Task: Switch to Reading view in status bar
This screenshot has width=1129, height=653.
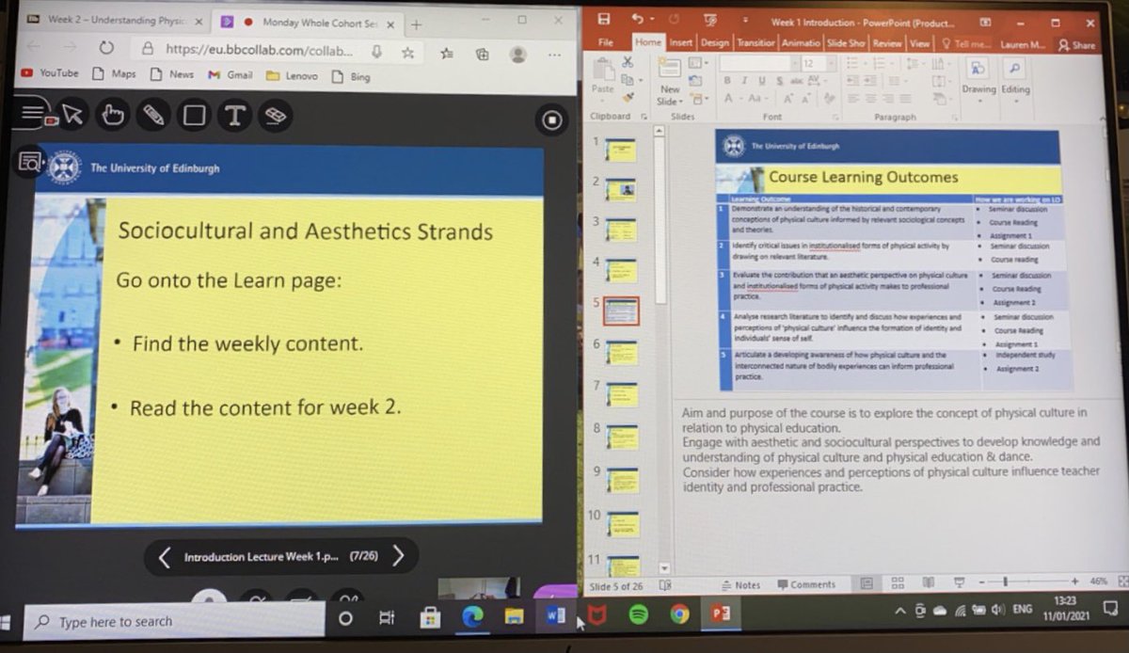Action: point(929,583)
